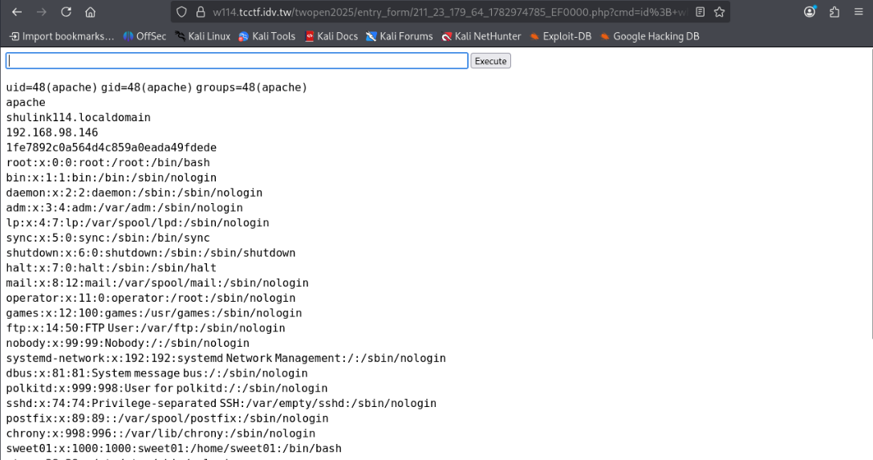Screen dimensions: 873x460
Task: Click the IP address 192.168.98.146
Action: pos(52,132)
